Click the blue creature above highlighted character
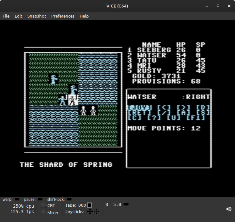The image size is (235, 222). 73,90
